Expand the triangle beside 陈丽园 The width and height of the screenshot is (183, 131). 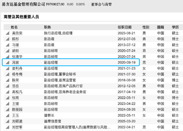pyautogui.click(x=7, y=109)
